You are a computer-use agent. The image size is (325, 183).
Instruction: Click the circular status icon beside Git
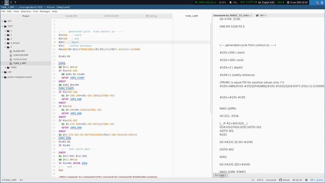(306, 180)
